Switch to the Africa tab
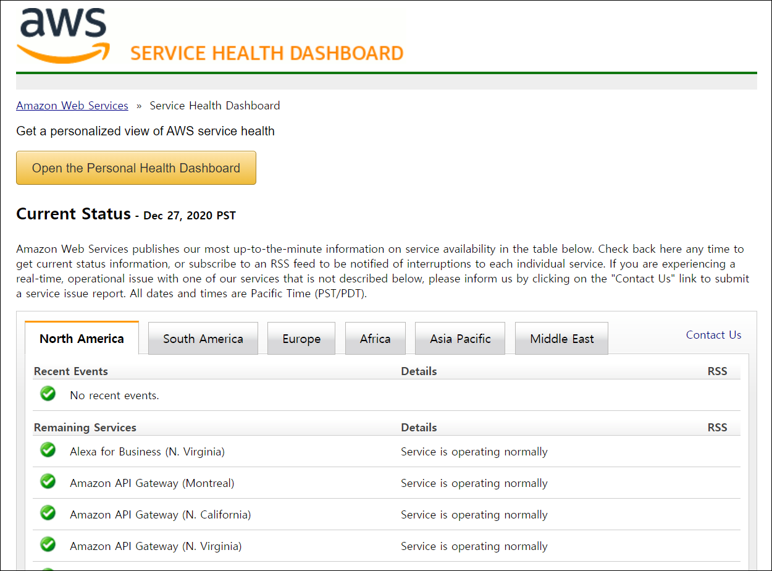 coord(376,339)
